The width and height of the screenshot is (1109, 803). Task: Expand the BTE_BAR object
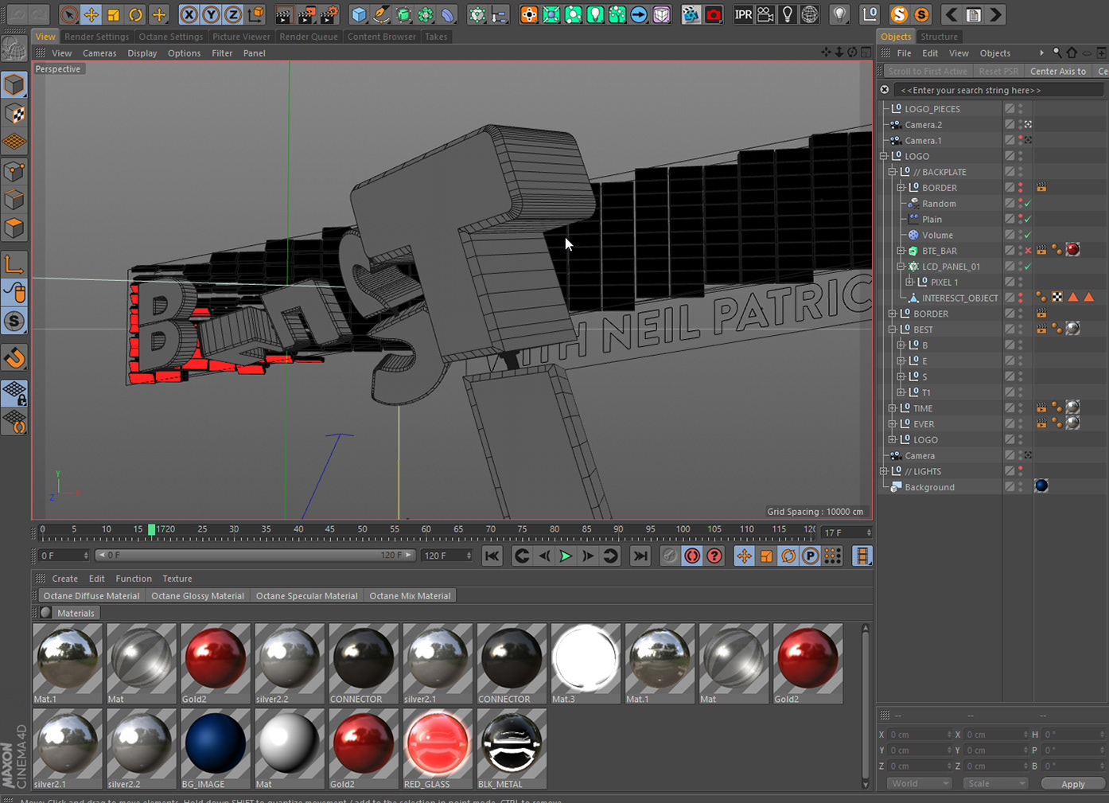[x=901, y=251]
